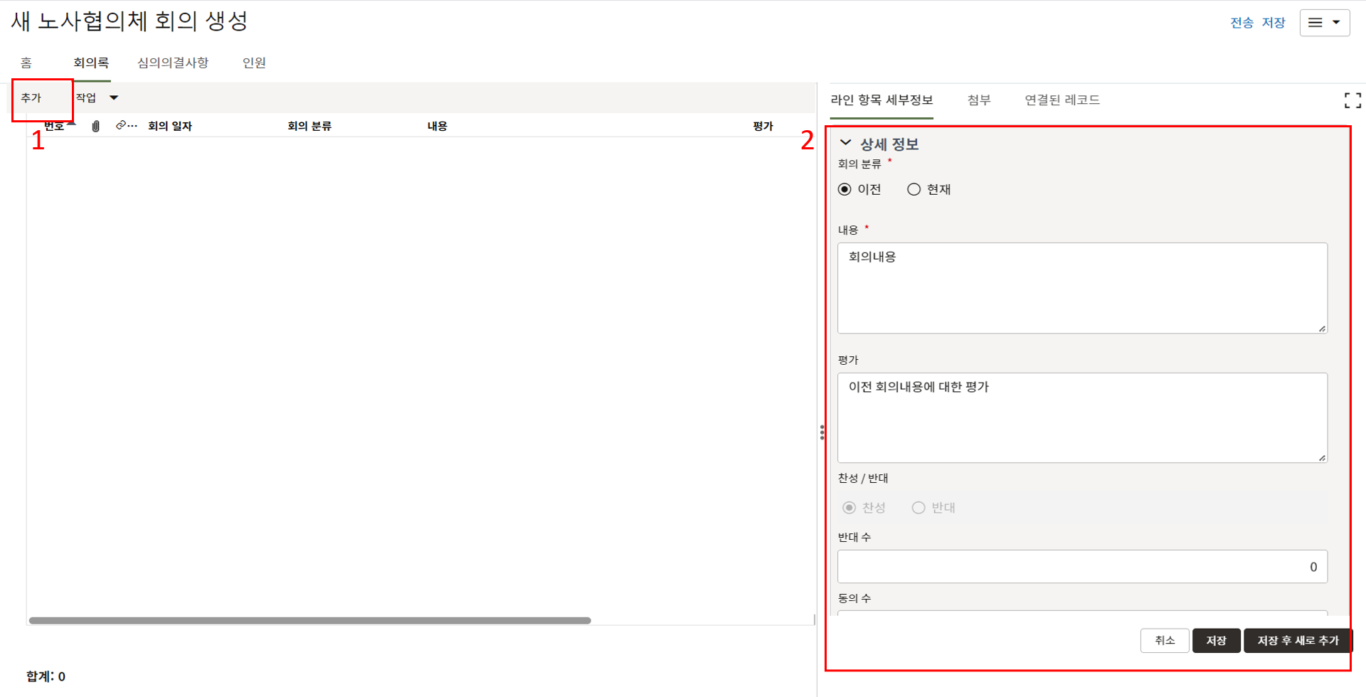
Task: Open the 작업 dropdown menu
Action: click(x=97, y=97)
